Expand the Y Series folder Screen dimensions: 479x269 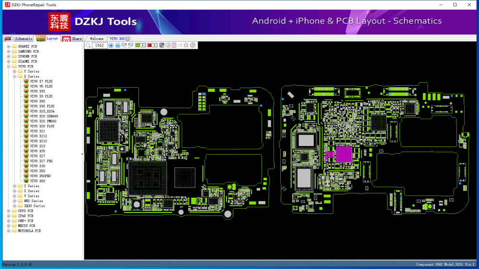(x=15, y=71)
